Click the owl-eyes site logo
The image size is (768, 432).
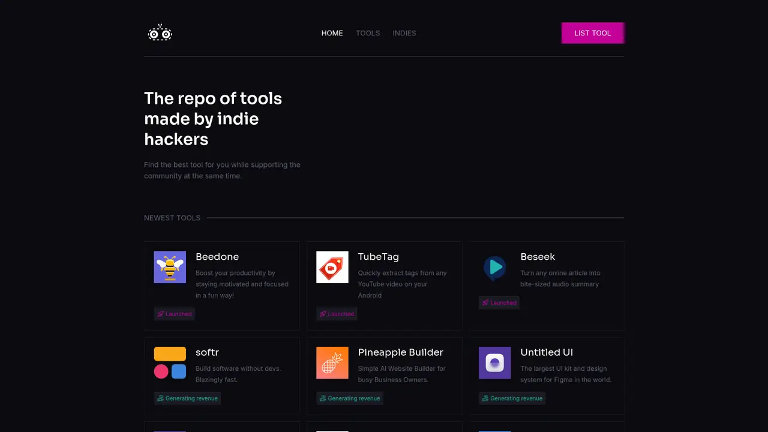pos(160,32)
